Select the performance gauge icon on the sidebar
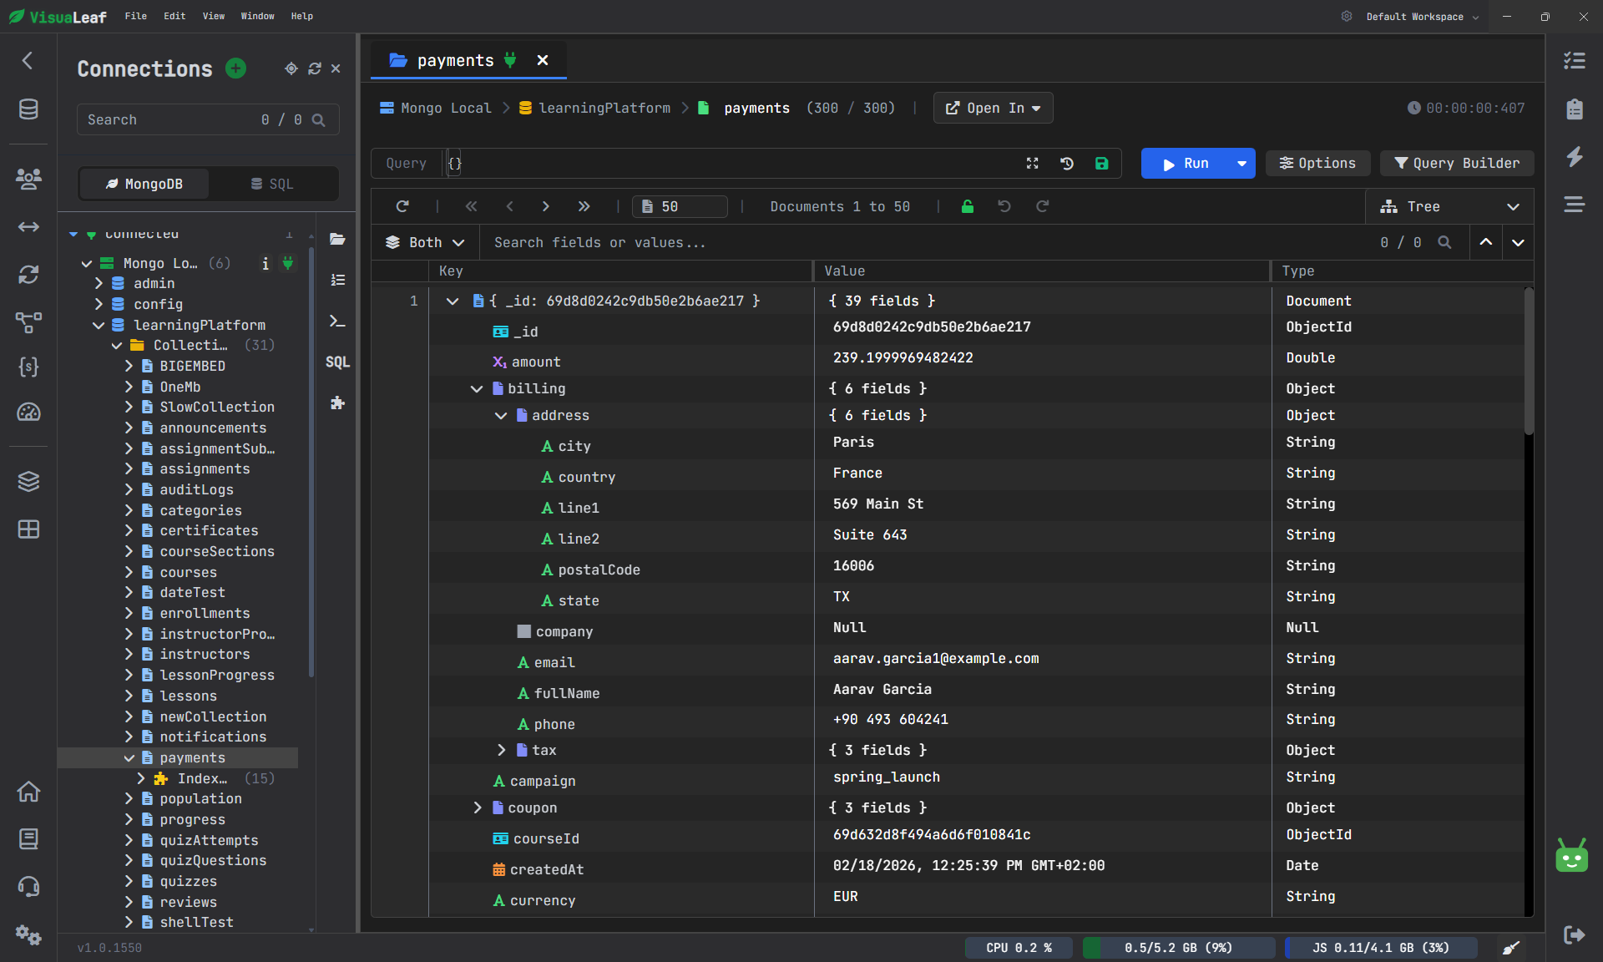 (28, 413)
